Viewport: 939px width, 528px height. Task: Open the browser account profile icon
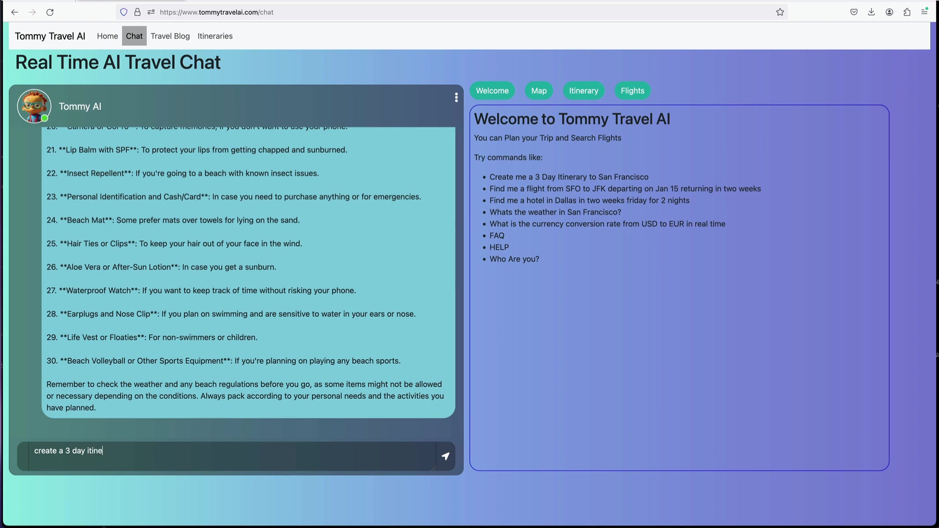click(x=890, y=12)
